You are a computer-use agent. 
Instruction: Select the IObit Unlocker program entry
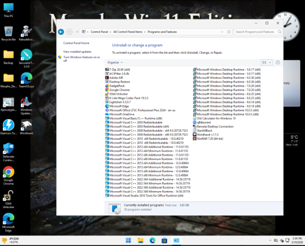tap(117, 94)
